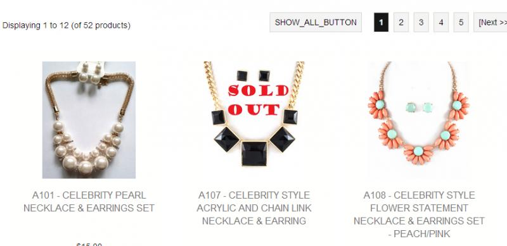Viewport: 507px width, 246px height.
Task: Open the A101 pearl necklace product photo
Action: [x=89, y=120]
